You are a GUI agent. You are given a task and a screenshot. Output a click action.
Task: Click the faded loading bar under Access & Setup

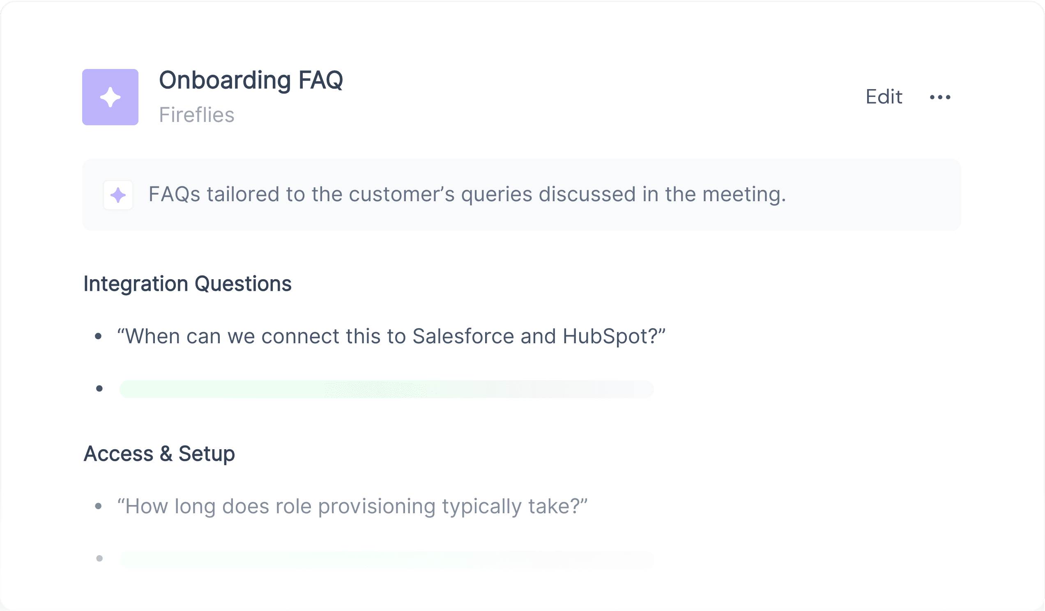point(387,559)
